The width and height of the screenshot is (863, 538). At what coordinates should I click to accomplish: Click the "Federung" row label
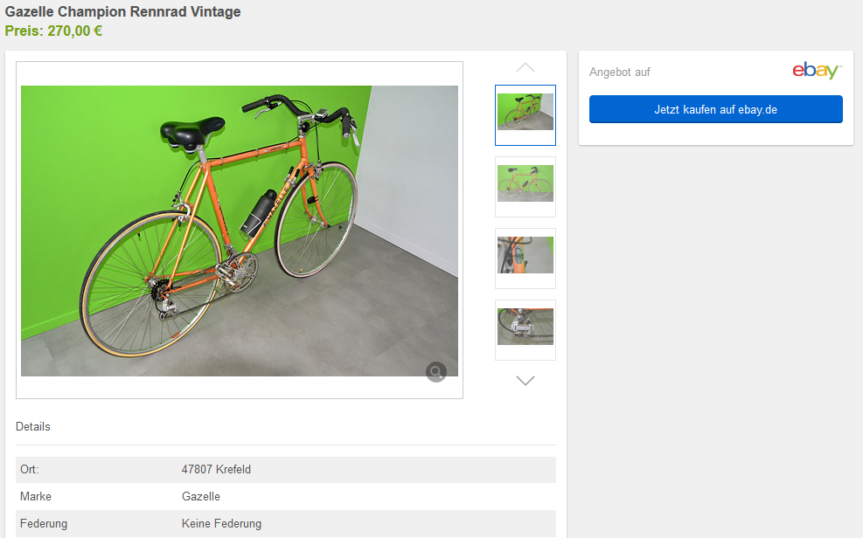pyautogui.click(x=44, y=524)
